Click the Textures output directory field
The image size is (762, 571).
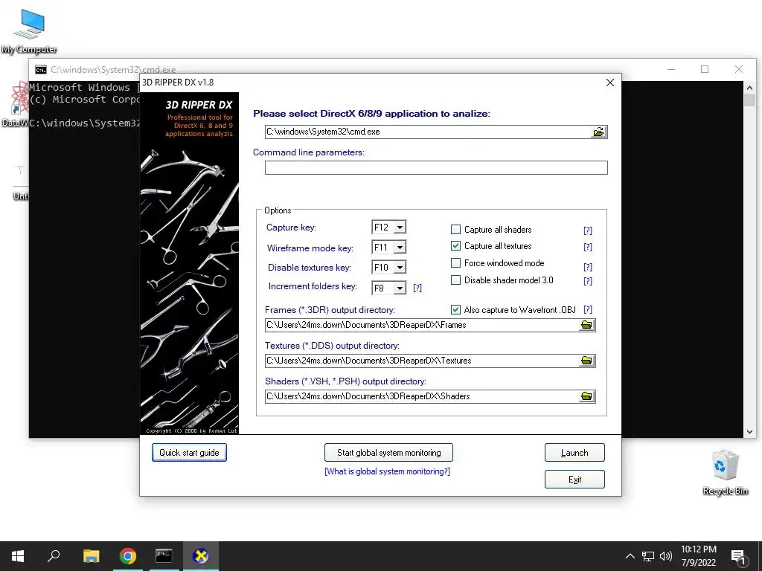(x=422, y=361)
